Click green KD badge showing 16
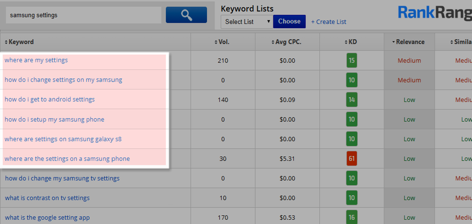472x224 pixels. click(352, 218)
